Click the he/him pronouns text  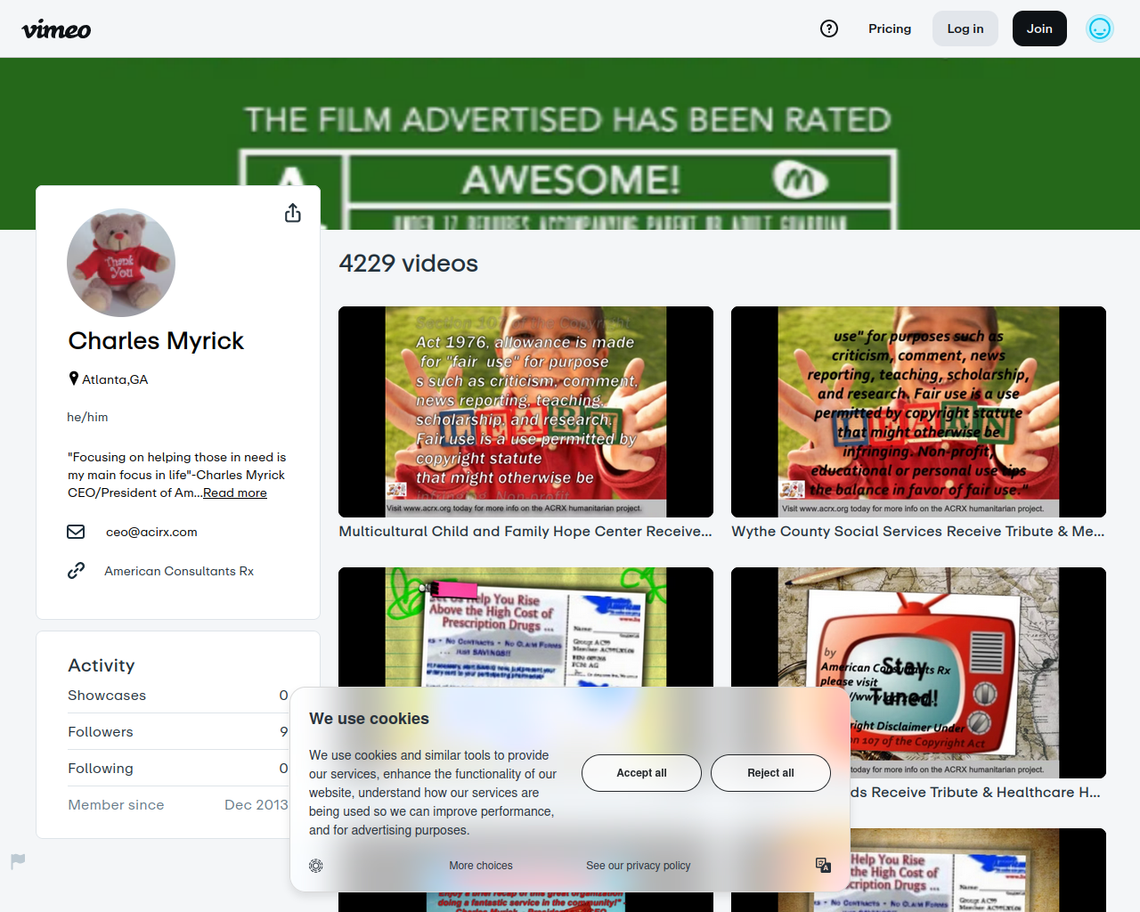[x=87, y=417]
